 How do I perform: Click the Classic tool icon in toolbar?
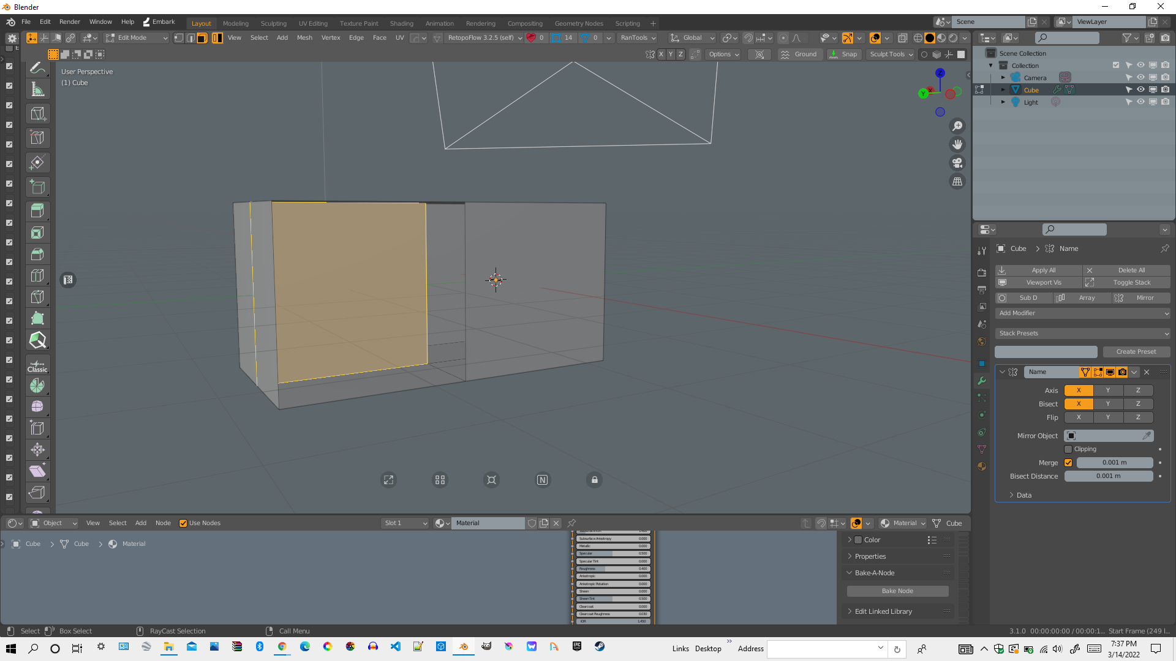[x=37, y=365]
